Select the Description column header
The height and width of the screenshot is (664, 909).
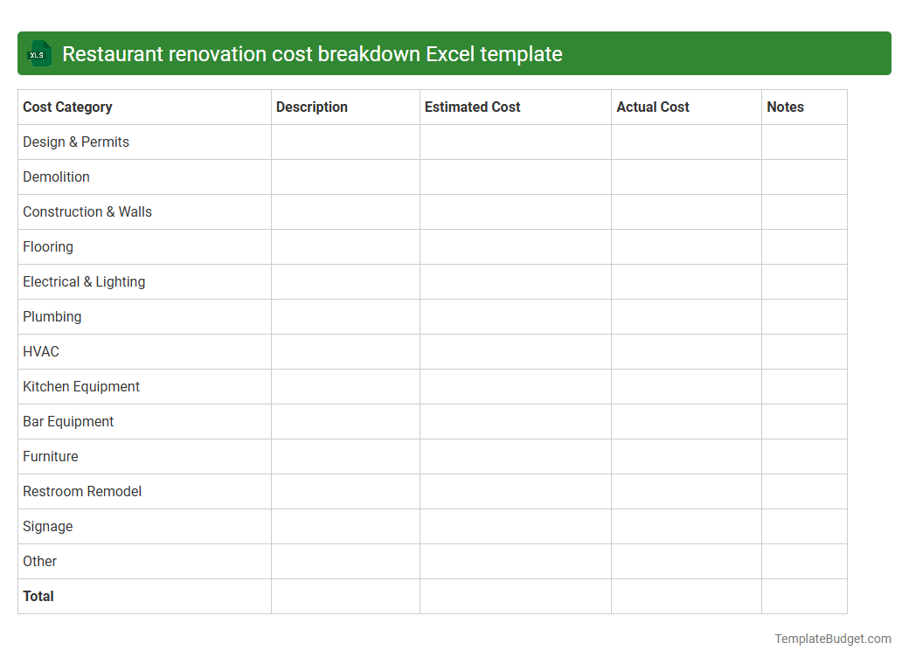point(311,107)
